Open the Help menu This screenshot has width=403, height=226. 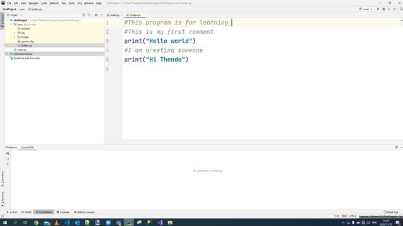[99, 3]
